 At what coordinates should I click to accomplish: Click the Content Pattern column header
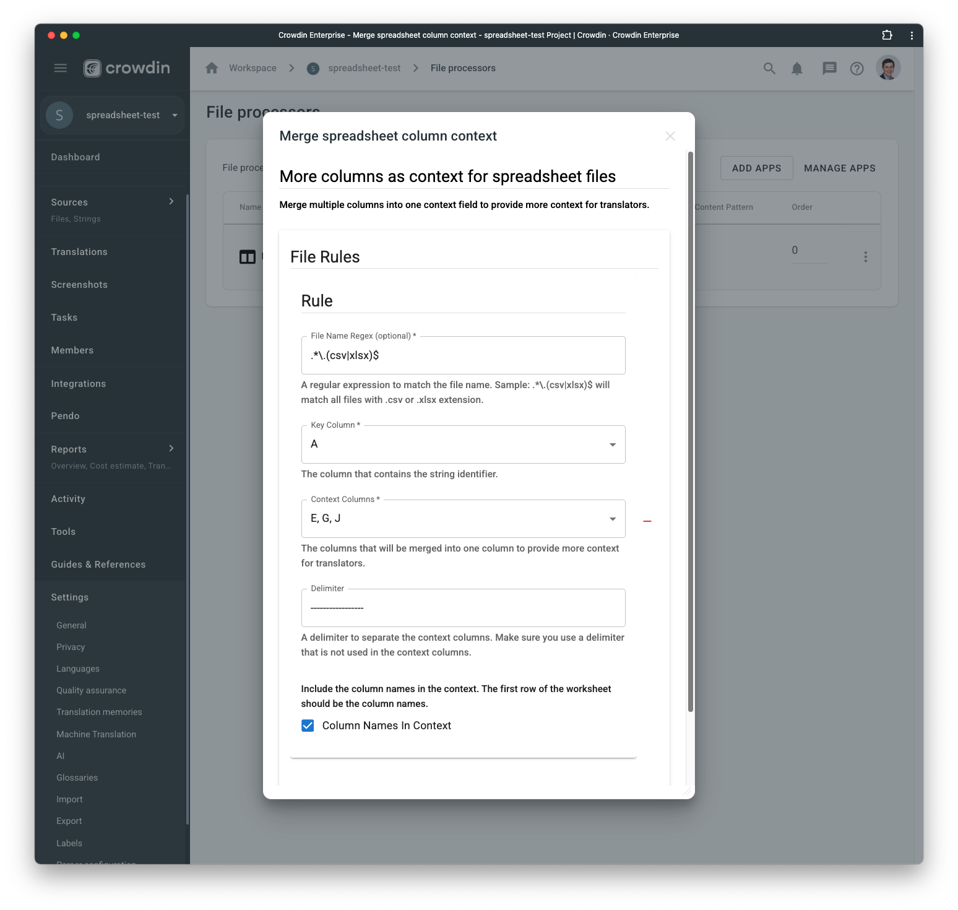pyautogui.click(x=724, y=207)
